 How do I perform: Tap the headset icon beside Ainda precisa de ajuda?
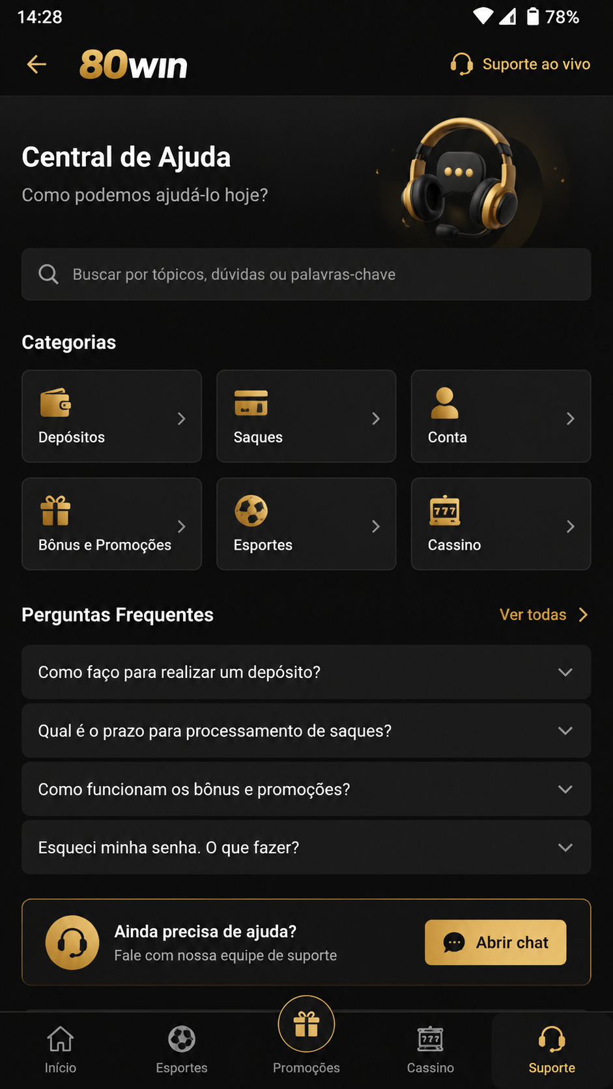[72, 942]
